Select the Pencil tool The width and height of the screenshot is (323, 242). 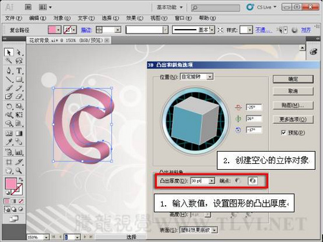(19, 88)
